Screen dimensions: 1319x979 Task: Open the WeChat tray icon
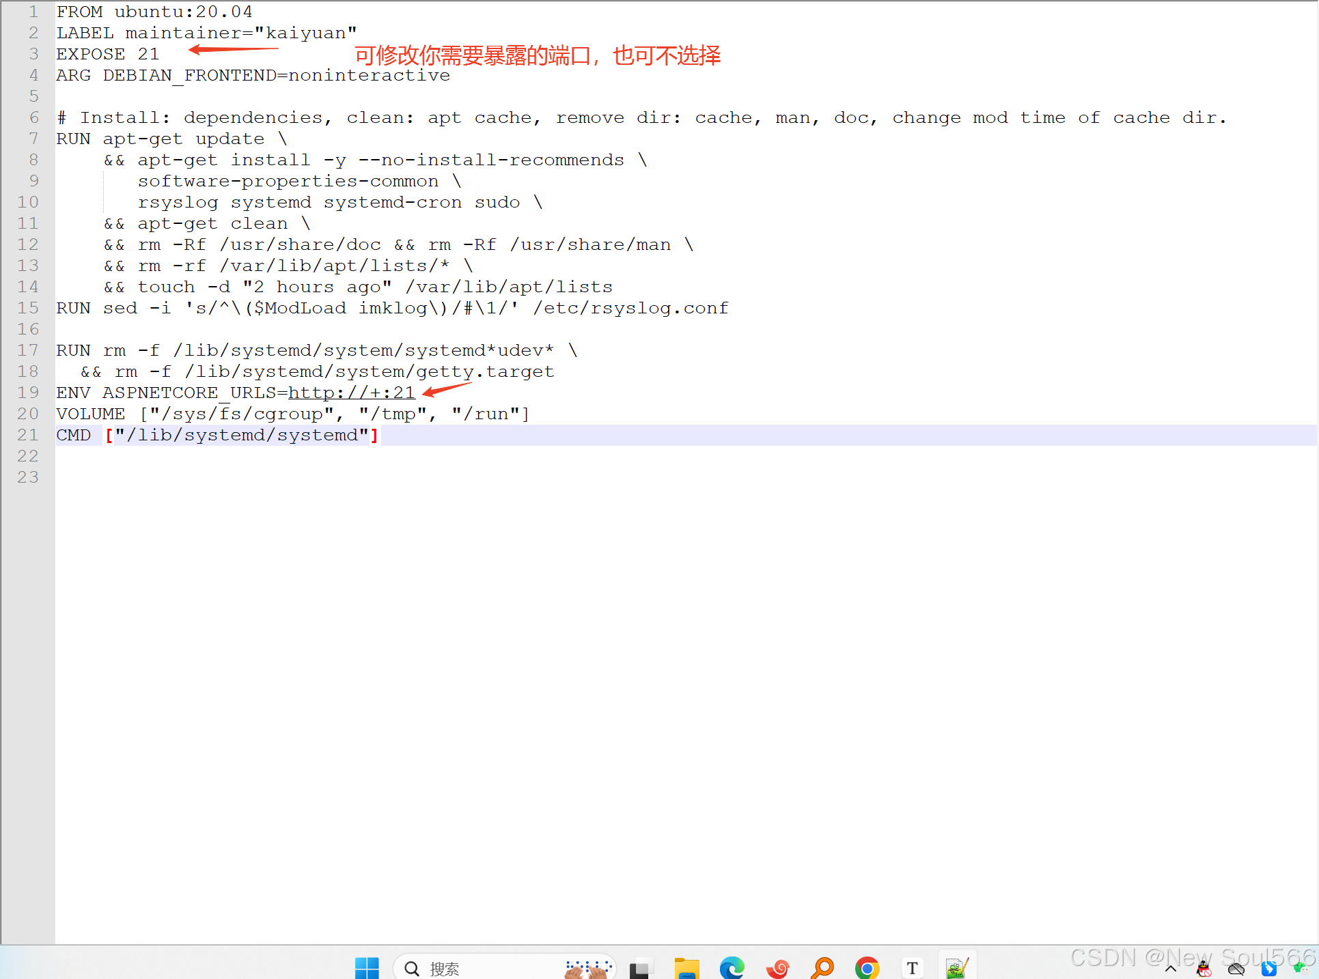[1300, 967]
